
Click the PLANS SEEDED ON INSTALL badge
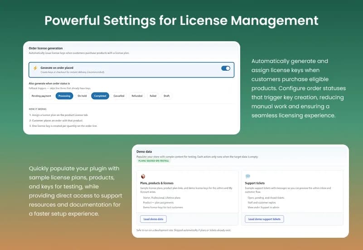click(154, 161)
